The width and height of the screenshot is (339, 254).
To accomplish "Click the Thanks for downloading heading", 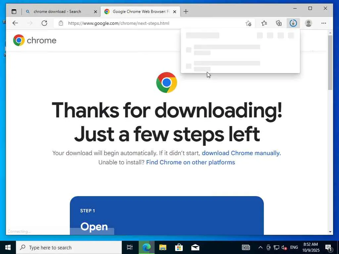I will tap(167, 122).
